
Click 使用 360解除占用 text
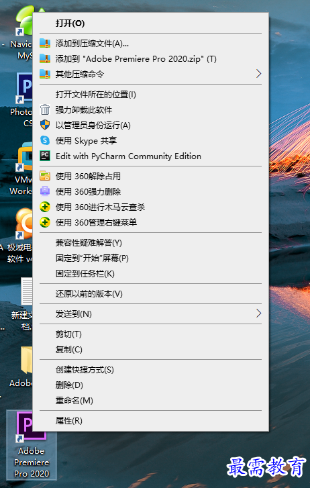pos(88,176)
